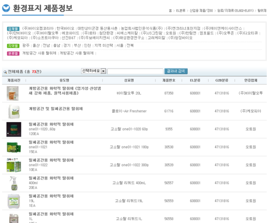Filter by company 고려케미칼
267x223 pixels.
[156, 38]
